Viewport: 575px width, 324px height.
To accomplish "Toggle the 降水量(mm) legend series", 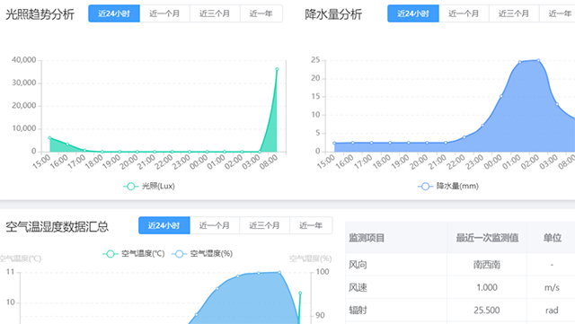I will [x=448, y=186].
